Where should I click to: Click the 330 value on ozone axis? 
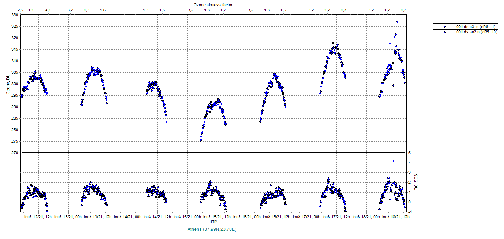(14, 15)
